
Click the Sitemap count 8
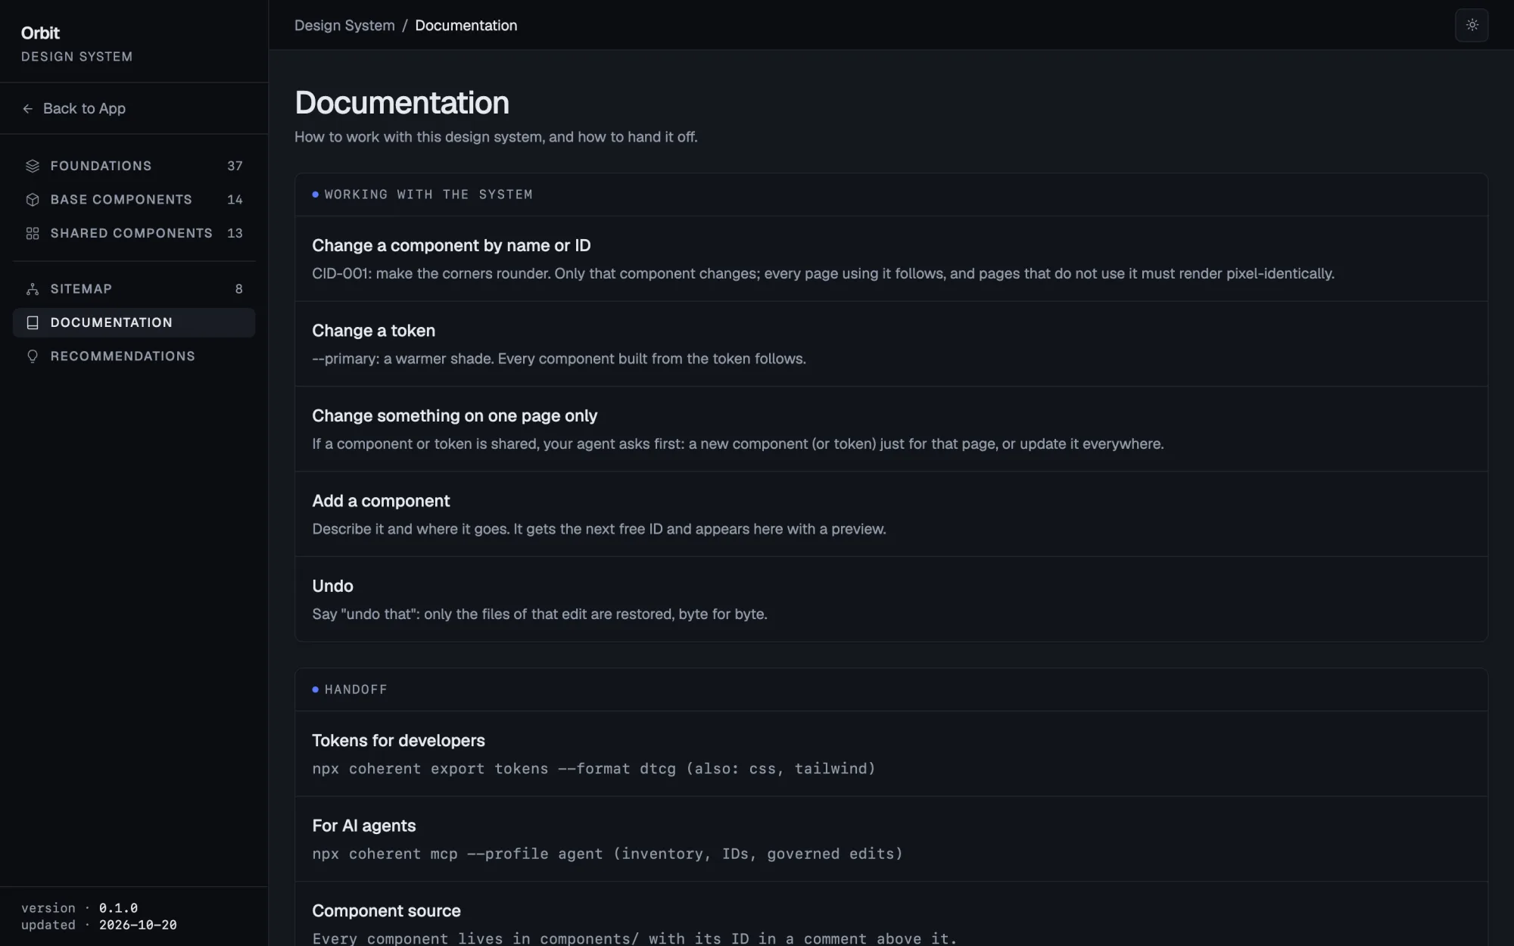pyautogui.click(x=238, y=289)
